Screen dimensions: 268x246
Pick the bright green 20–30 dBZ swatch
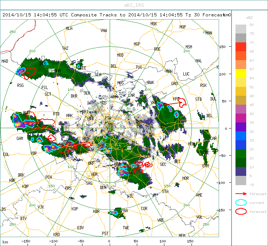[x=240, y=153]
